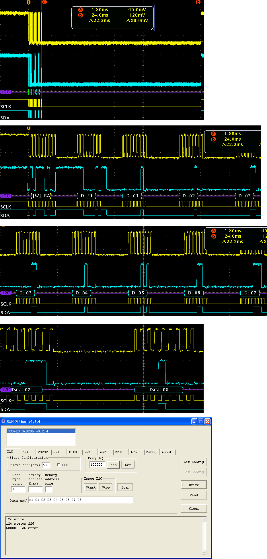Switch to the I2C tab
267x559 pixels.
pos(13,452)
